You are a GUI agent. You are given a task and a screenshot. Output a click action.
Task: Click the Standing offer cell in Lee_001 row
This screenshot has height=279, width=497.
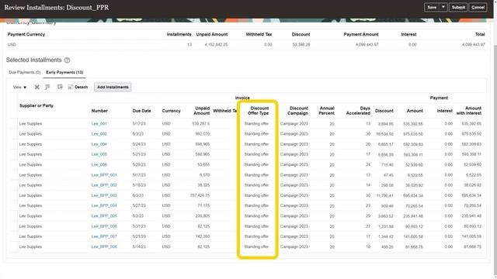tap(256, 124)
